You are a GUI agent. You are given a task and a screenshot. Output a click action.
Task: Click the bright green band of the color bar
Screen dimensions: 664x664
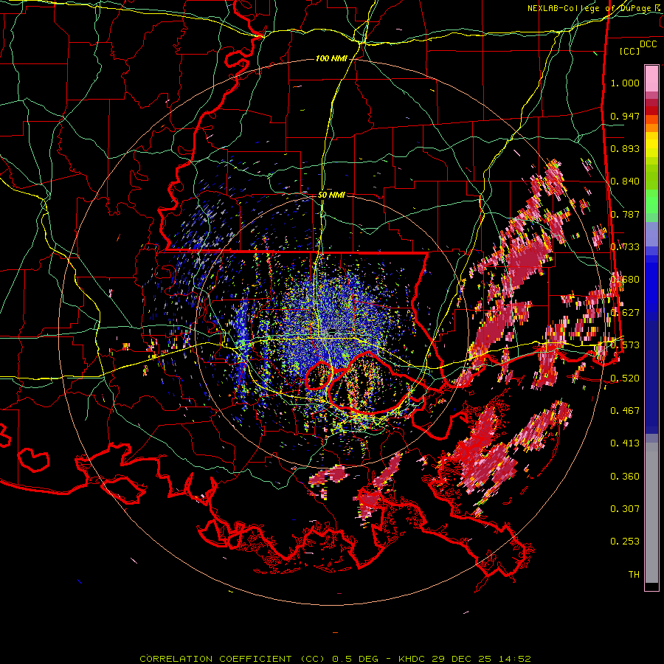(651, 201)
